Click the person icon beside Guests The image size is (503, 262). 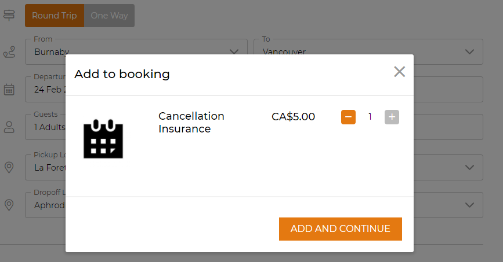[x=9, y=127]
